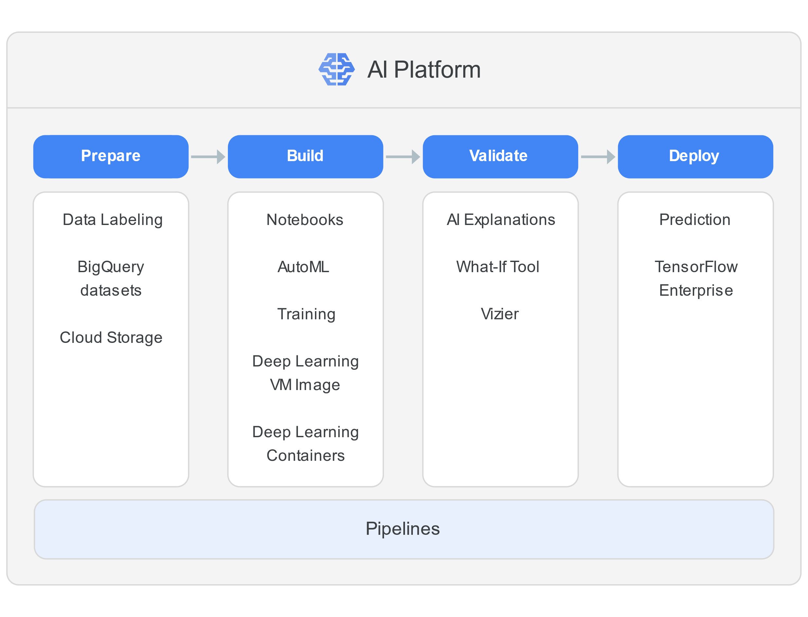Select the AutoML item
Viewport: 808px width, 617px height.
click(303, 267)
